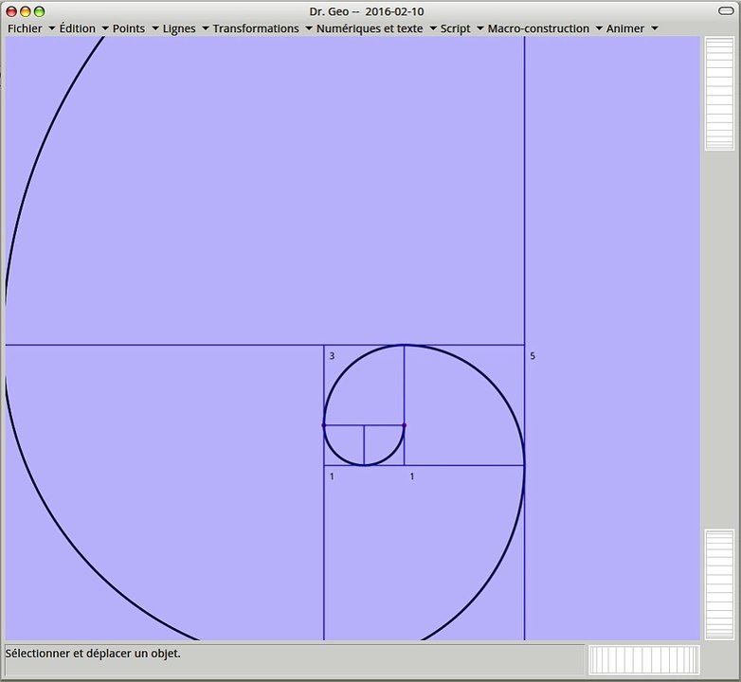Click the red close window button
The height and width of the screenshot is (682, 741).
coord(11,11)
